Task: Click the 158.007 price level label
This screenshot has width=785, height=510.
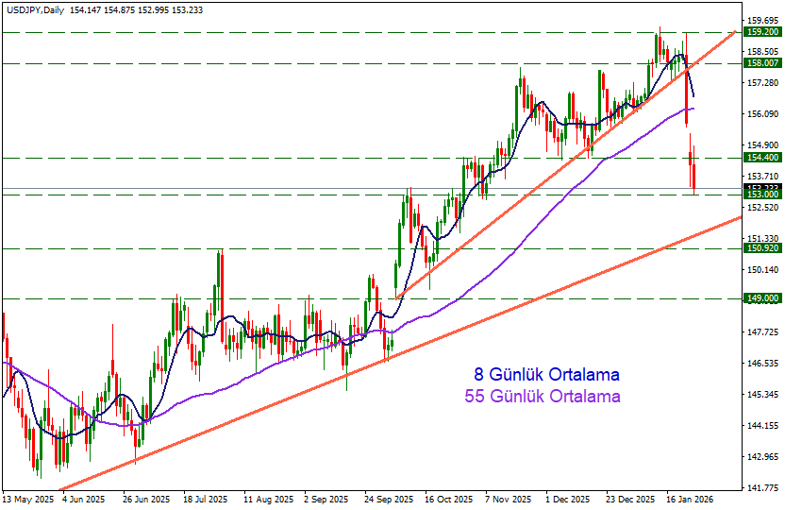Action: [761, 63]
